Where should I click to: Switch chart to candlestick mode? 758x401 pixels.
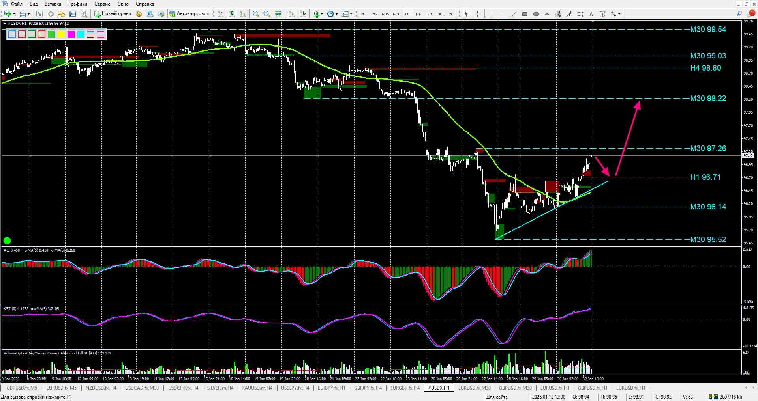[232, 14]
